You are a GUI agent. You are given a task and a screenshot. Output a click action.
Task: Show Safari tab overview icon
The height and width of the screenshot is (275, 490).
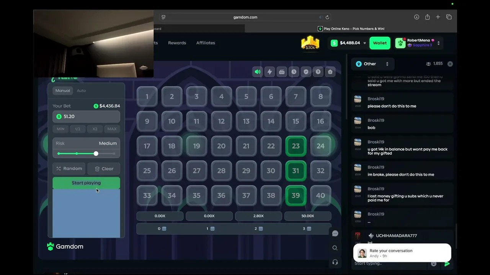coord(449,17)
